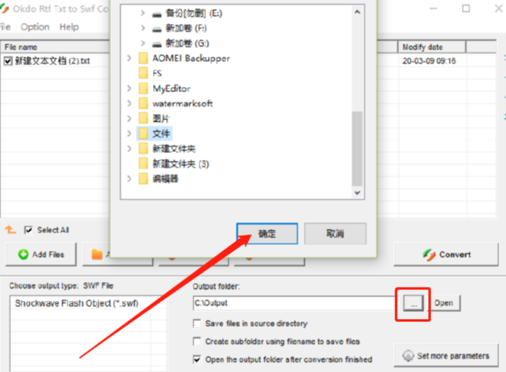The image size is (506, 372).
Task: Click the gear icon in Set more parameters
Action: pos(408,356)
